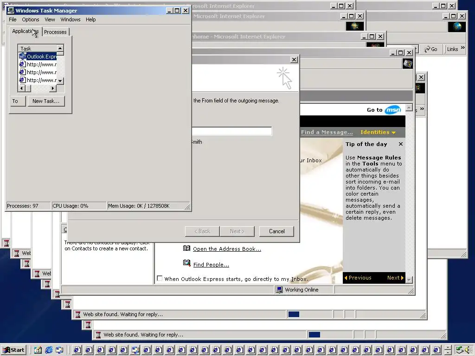Select the http task directly under Outlook Express
This screenshot has width=475, height=356.
[x=38, y=64]
